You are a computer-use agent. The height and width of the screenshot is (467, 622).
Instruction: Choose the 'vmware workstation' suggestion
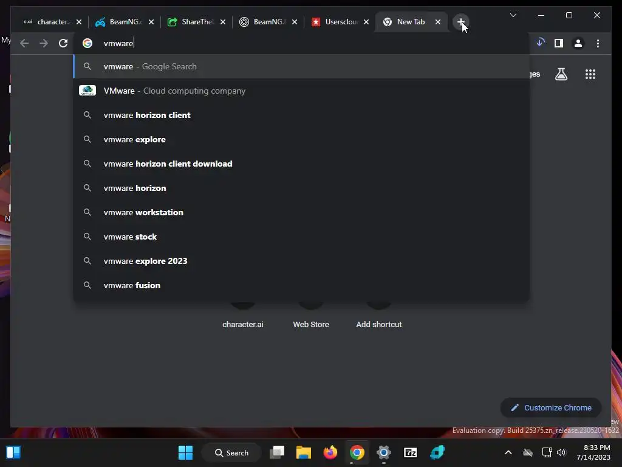[x=301, y=212]
